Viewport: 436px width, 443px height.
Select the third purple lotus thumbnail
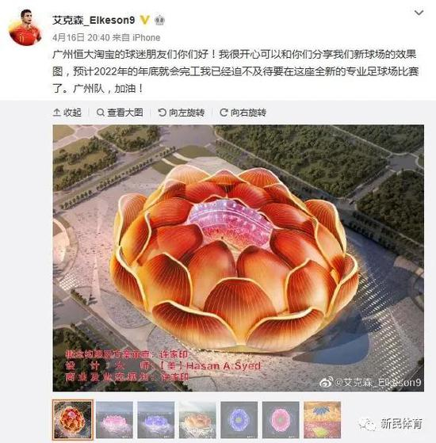click(x=156, y=420)
